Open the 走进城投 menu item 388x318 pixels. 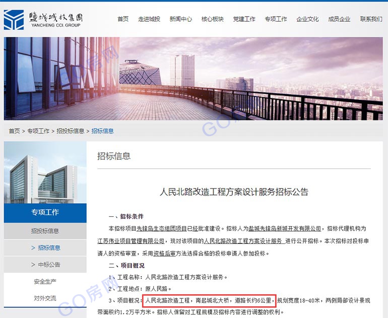149,19
